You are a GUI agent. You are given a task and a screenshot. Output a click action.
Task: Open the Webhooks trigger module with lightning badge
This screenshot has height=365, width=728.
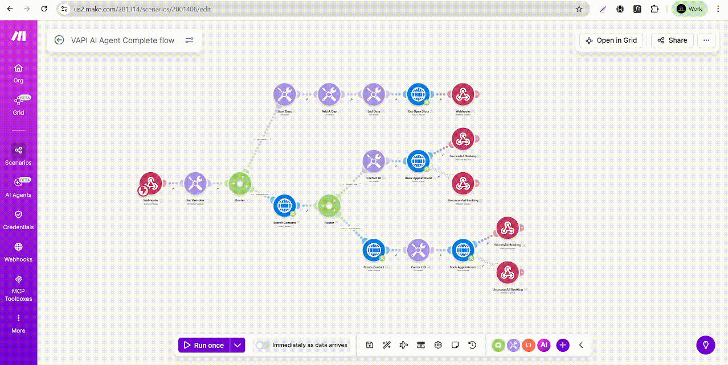pyautogui.click(x=150, y=184)
